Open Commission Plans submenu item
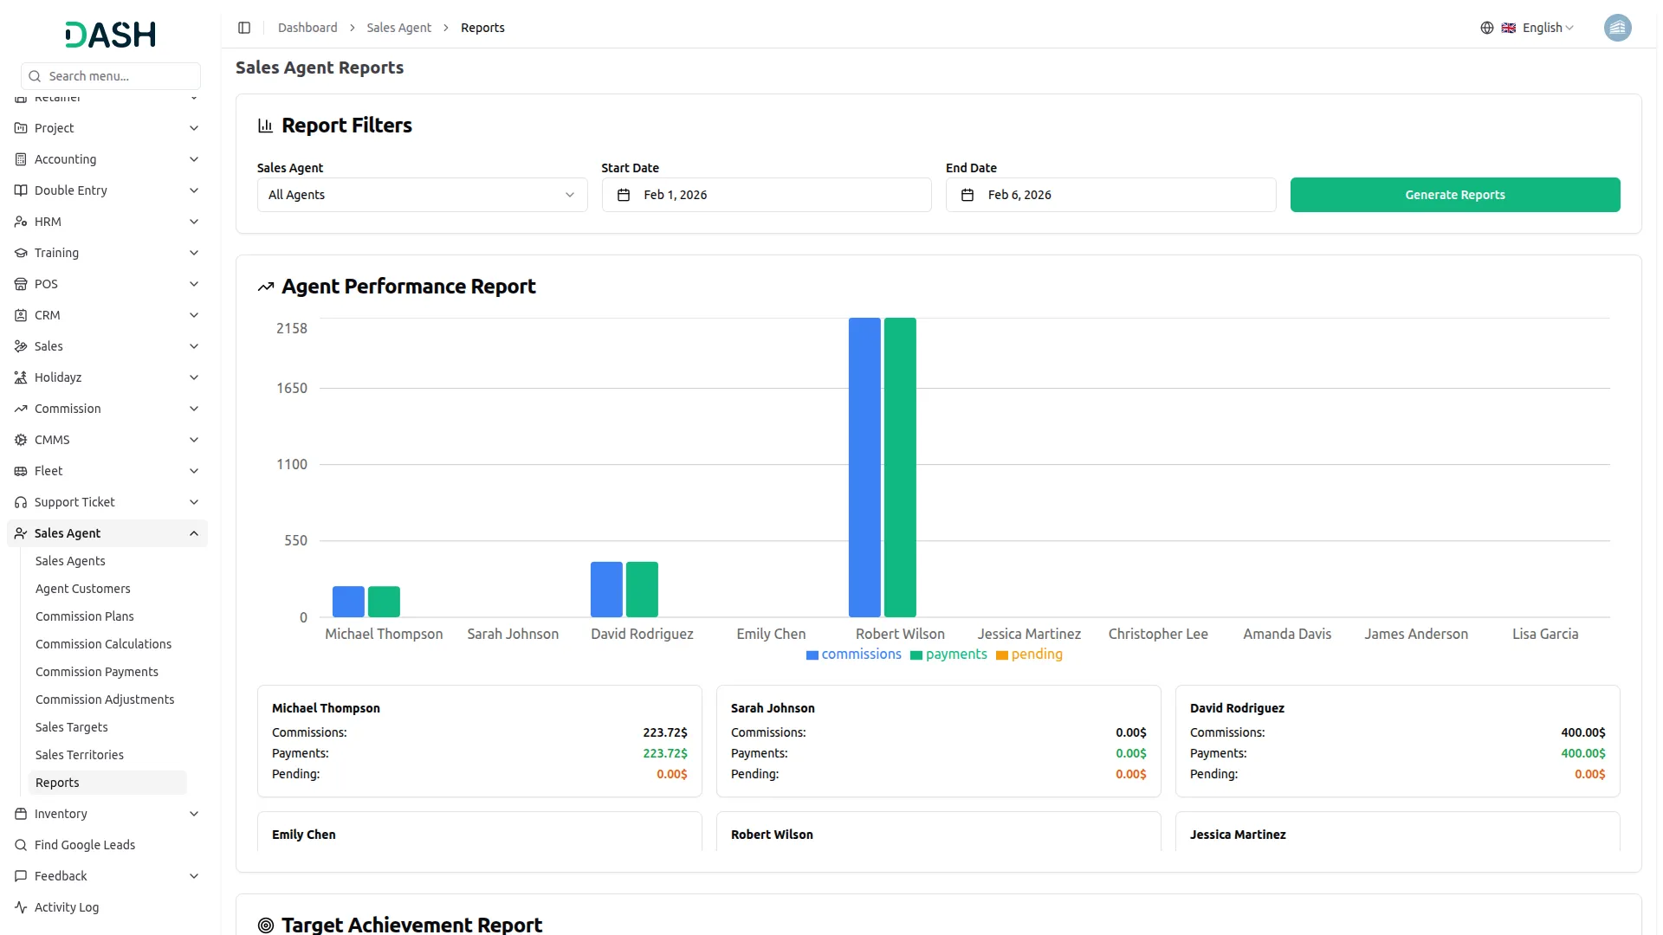Viewport: 1663px width, 935px height. [x=85, y=616]
